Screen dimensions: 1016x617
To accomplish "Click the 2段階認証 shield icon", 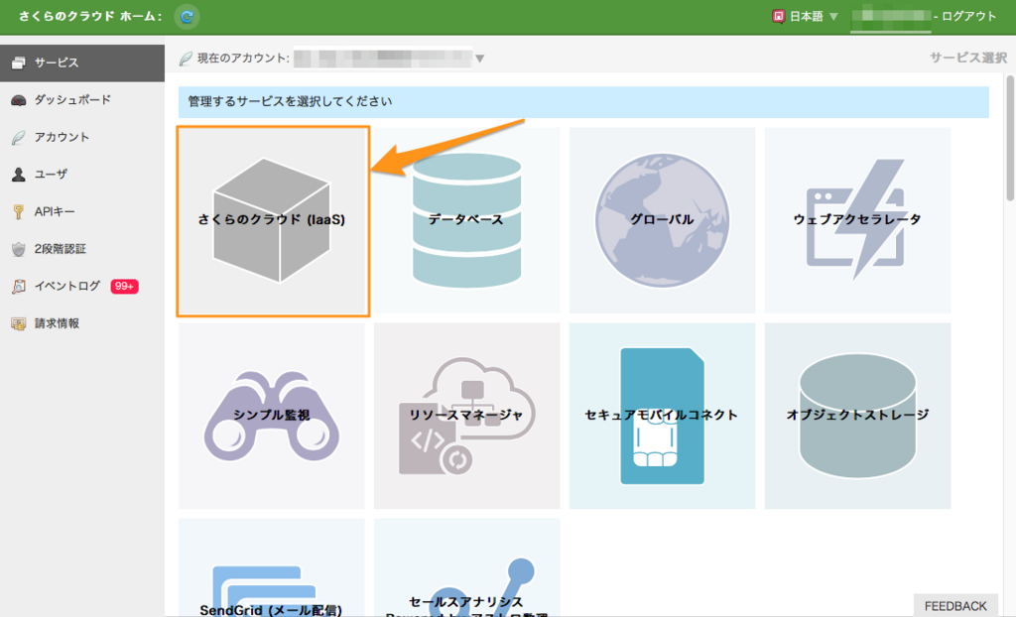I will point(19,249).
